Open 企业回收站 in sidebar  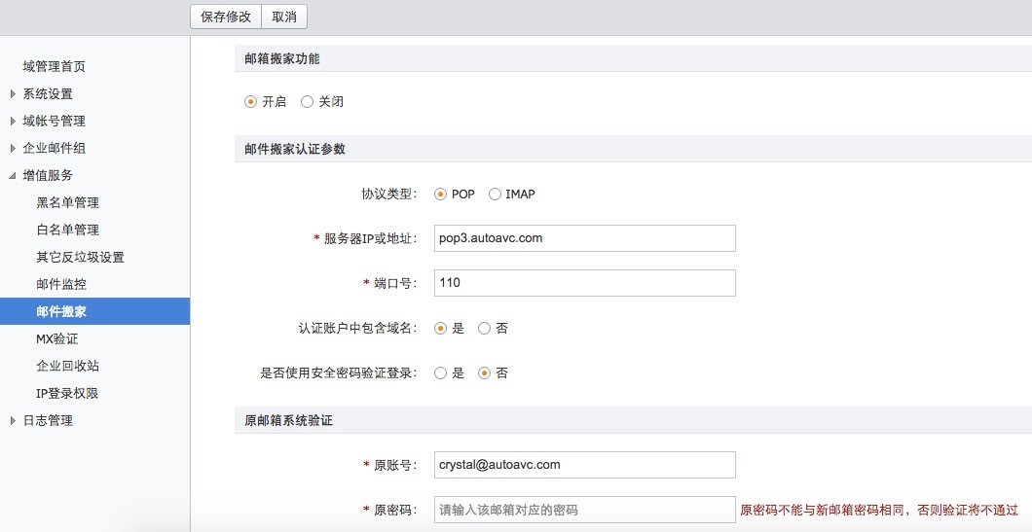67,367
